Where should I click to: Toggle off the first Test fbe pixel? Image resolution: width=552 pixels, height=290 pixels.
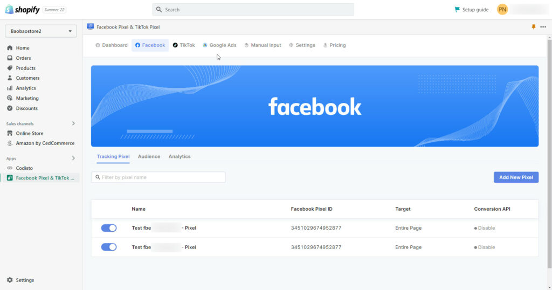point(109,228)
